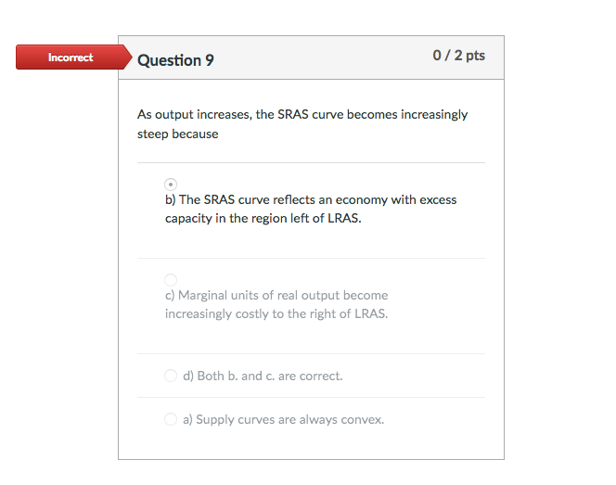
Task: Click the label 'd) Both b. and c. are correct.'
Action: (263, 376)
